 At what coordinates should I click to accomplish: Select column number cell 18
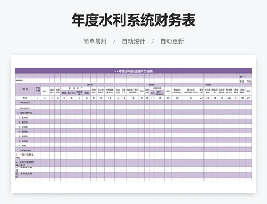pyautogui.click(x=160, y=98)
